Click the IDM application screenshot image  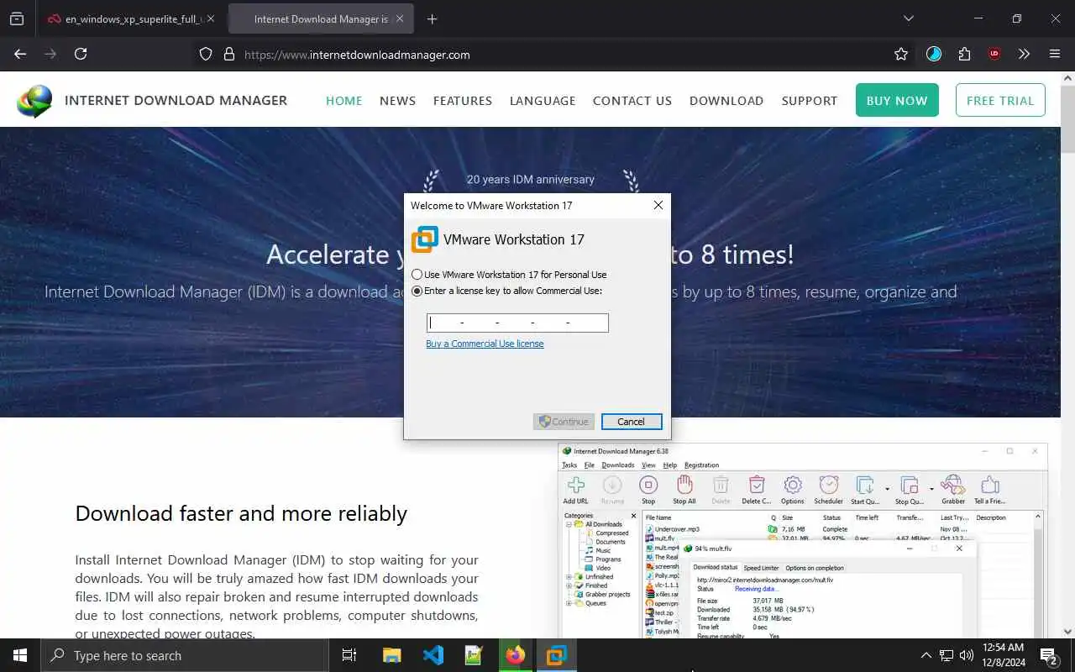point(802,540)
